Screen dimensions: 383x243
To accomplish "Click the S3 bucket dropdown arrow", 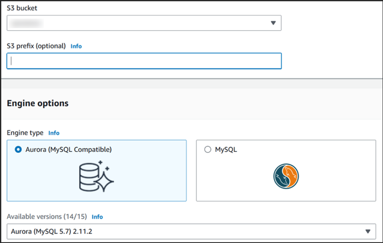I will (273, 23).
